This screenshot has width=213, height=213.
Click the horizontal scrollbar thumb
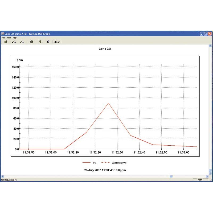[x=171, y=176]
